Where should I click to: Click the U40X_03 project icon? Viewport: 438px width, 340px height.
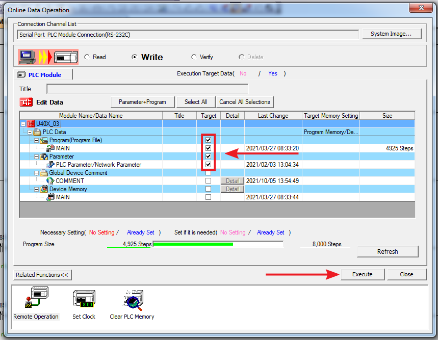[x=31, y=124]
